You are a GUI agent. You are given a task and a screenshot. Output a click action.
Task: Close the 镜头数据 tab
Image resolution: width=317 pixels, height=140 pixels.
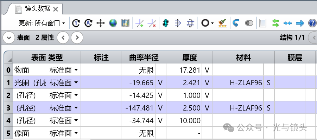56,9
